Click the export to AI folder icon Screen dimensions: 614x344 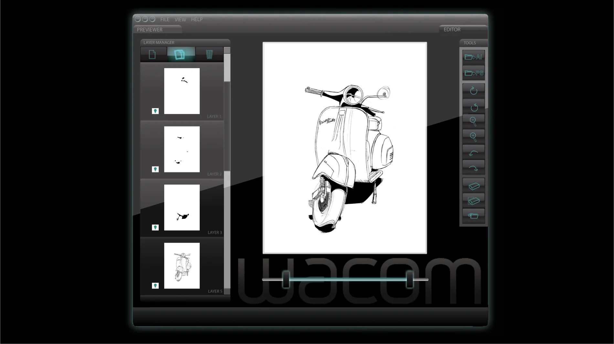[x=473, y=57]
